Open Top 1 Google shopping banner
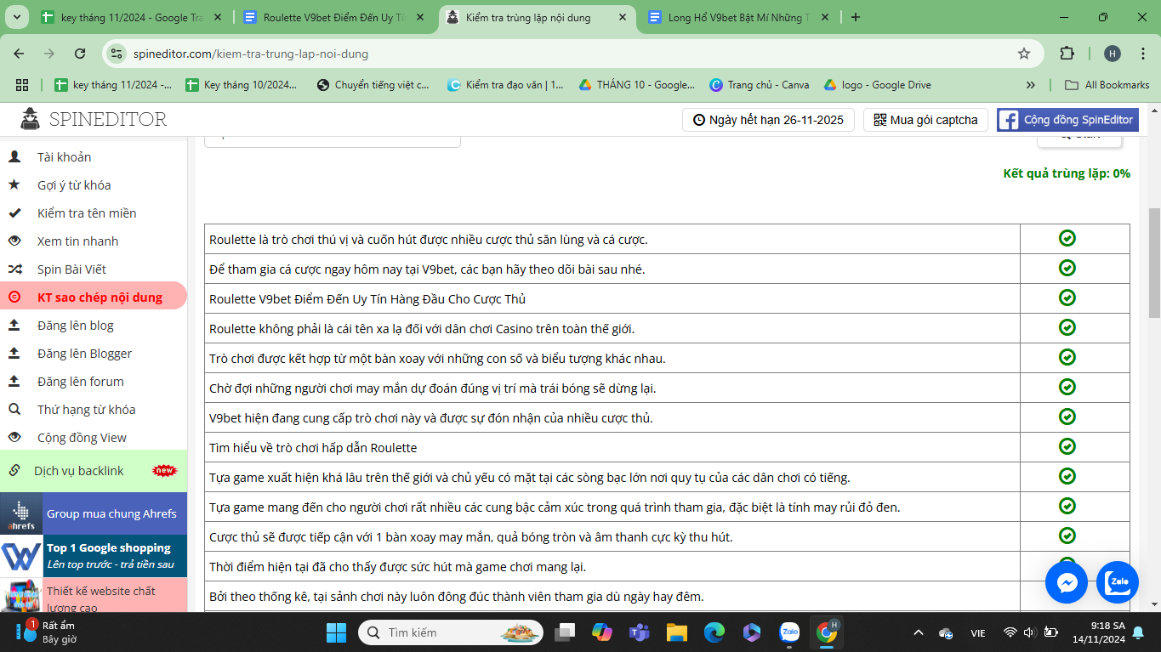1161x652 pixels. tap(94, 556)
